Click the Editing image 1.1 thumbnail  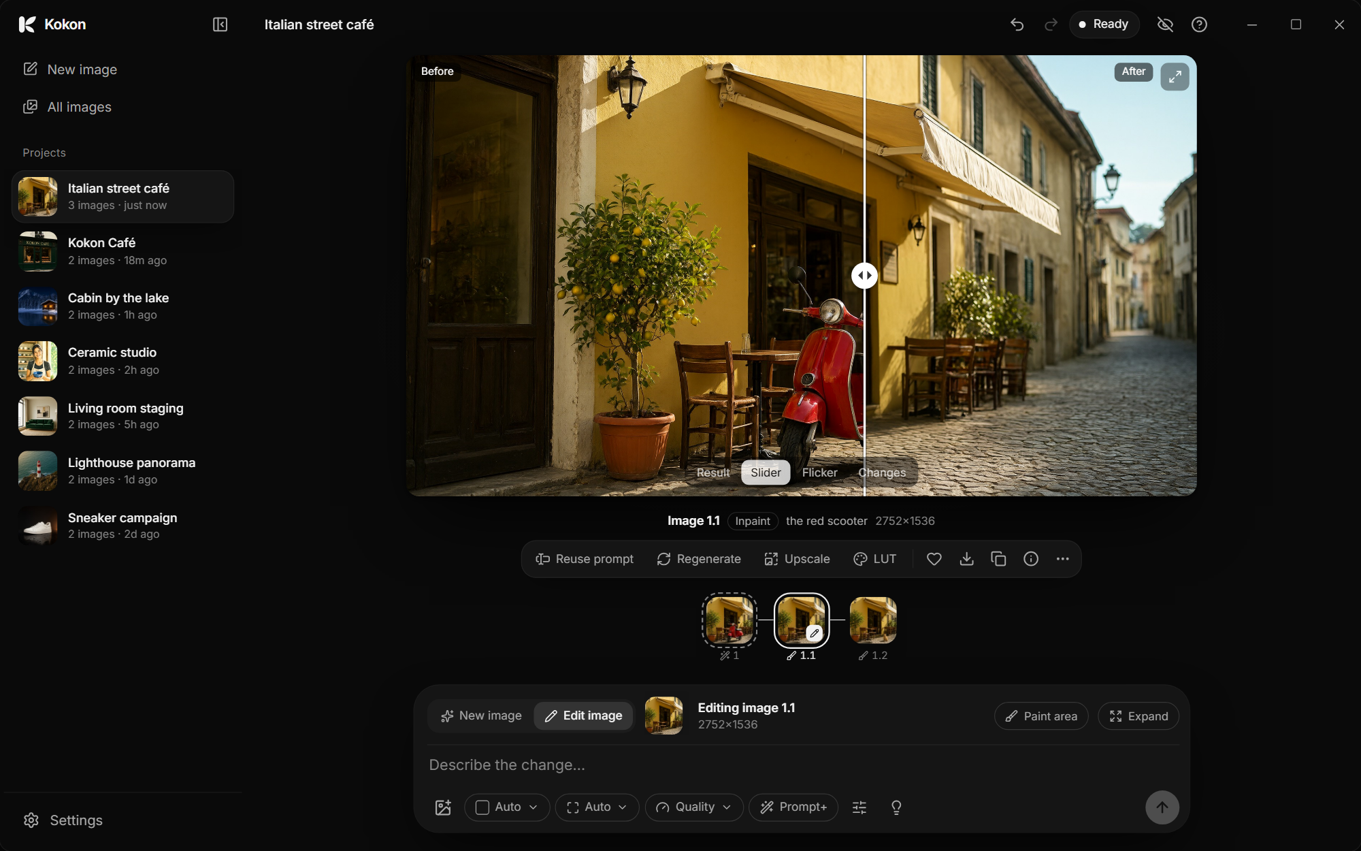(663, 716)
